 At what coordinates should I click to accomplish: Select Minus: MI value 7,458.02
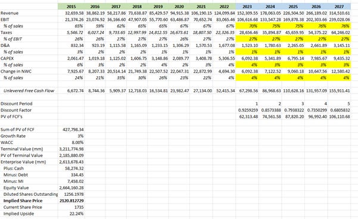coord(76,182)
